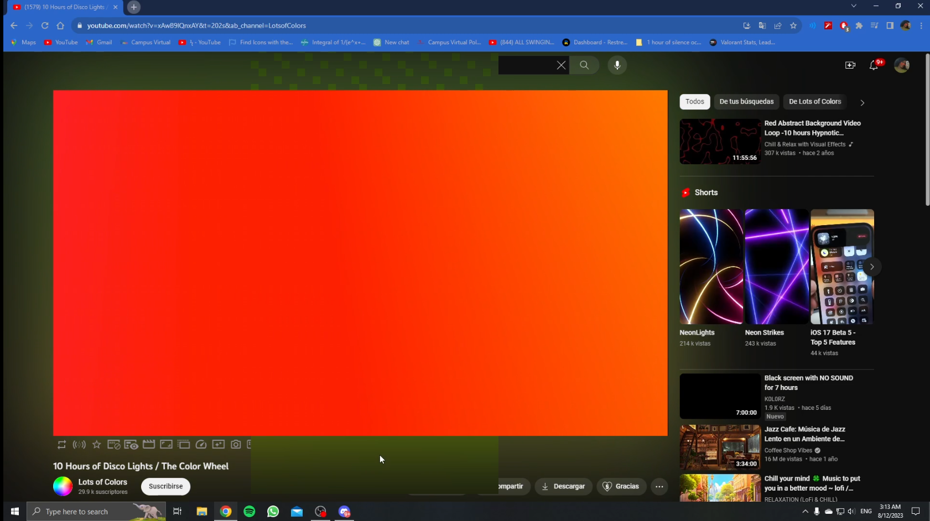Image resolution: width=930 pixels, height=521 pixels.
Task: Click the pop-up player dotted rectangle icon
Action: click(184, 444)
